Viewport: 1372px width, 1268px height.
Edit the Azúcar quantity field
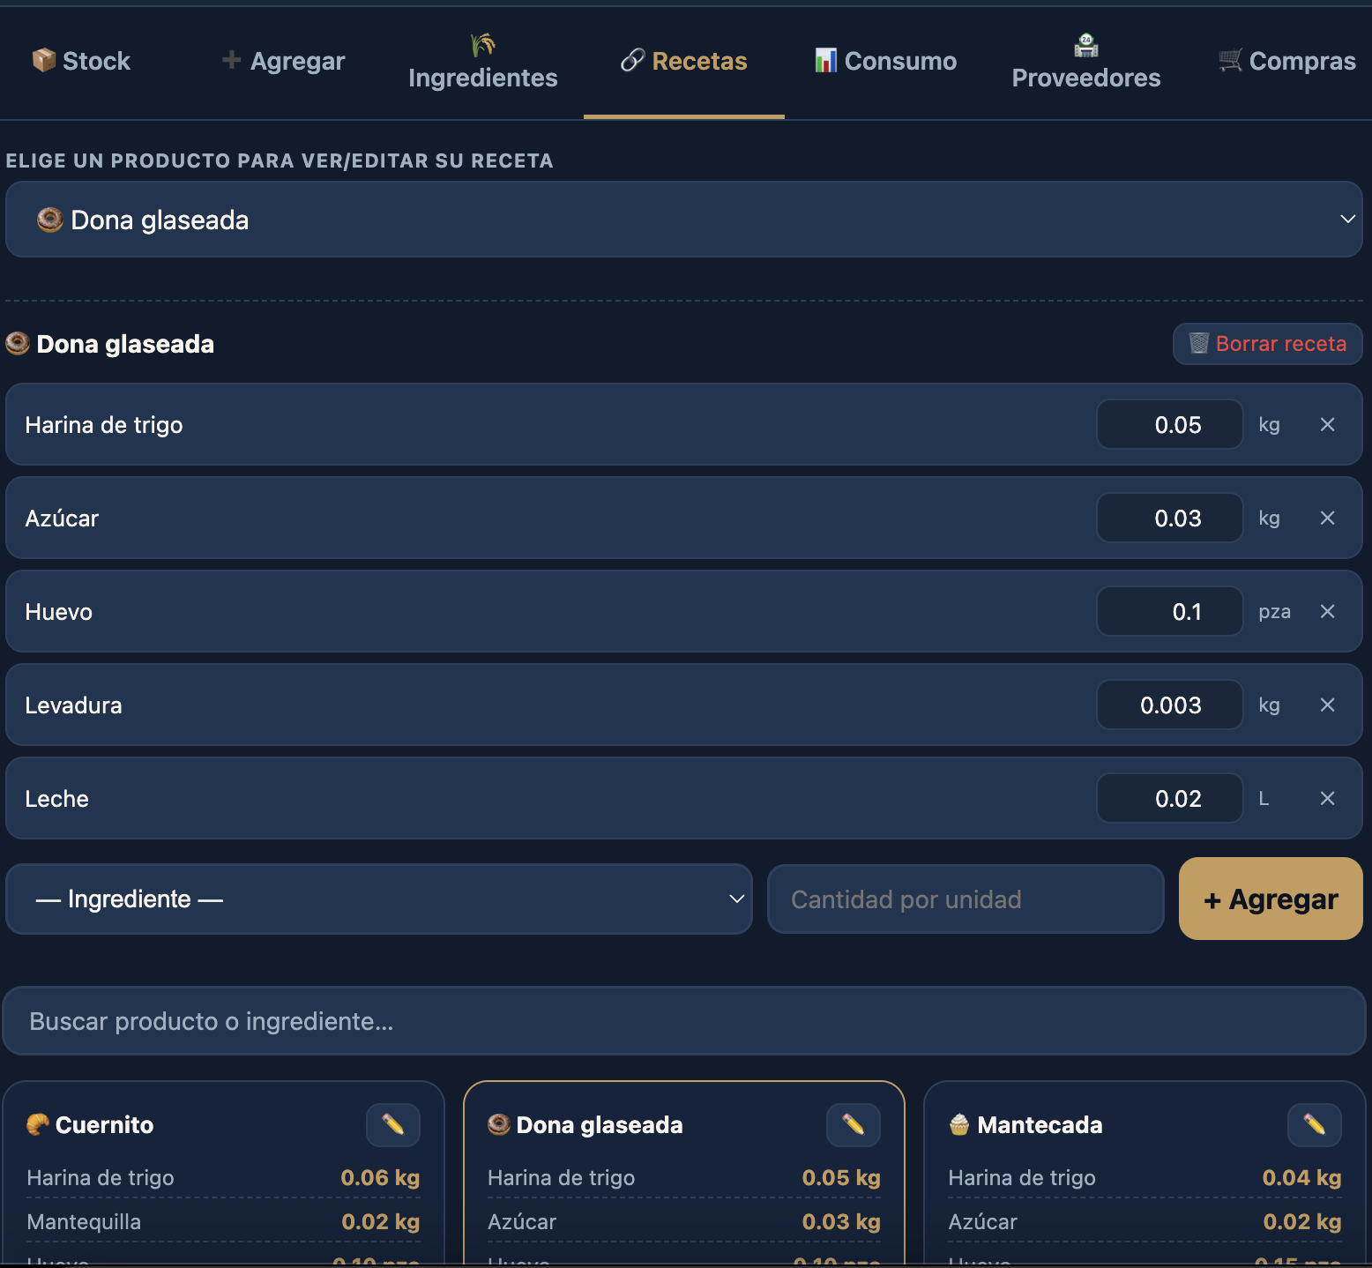(1170, 518)
